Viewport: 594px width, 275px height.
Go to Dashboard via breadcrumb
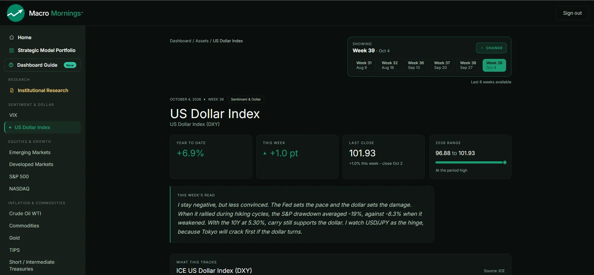pos(180,41)
